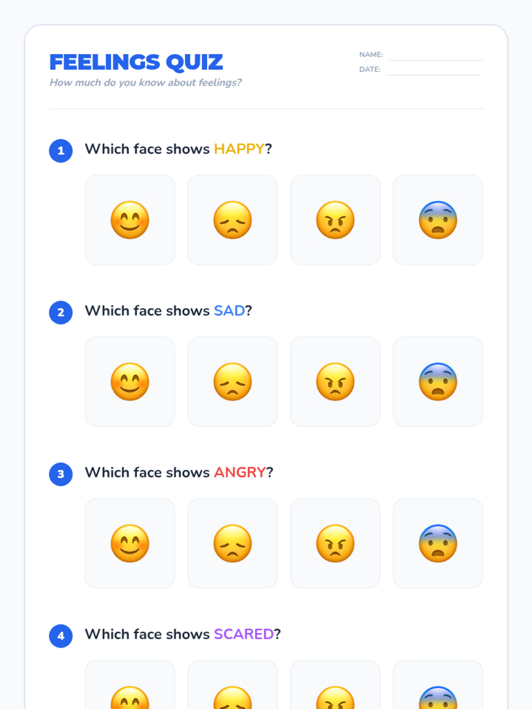Select the smiling face in question 1
Viewport: 532px width, 709px height.
click(130, 220)
